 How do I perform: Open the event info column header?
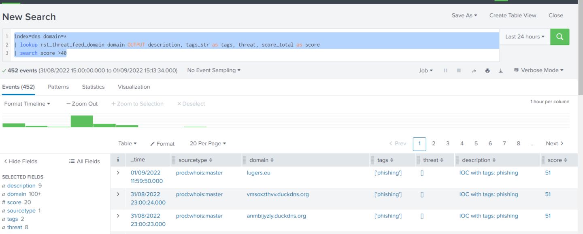click(x=118, y=160)
